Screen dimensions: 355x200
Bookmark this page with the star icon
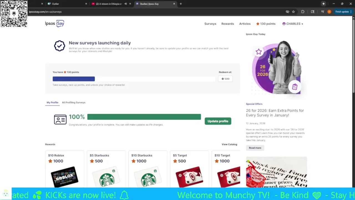coord(293,12)
